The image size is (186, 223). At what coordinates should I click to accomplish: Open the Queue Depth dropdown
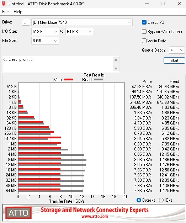(177, 50)
